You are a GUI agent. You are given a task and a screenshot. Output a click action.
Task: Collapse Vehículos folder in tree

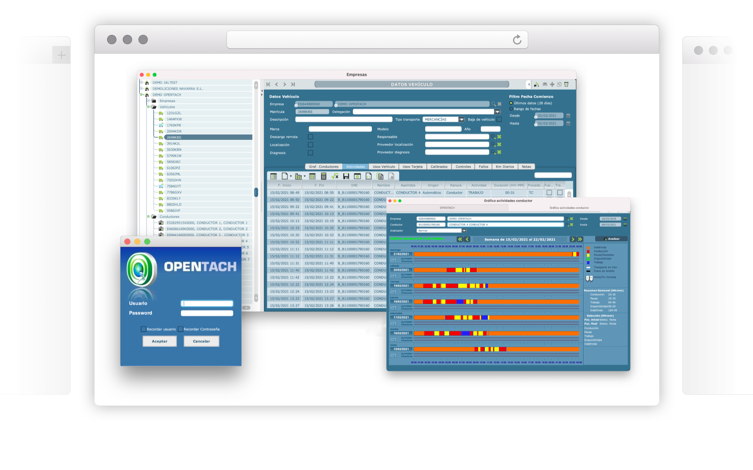coord(149,107)
